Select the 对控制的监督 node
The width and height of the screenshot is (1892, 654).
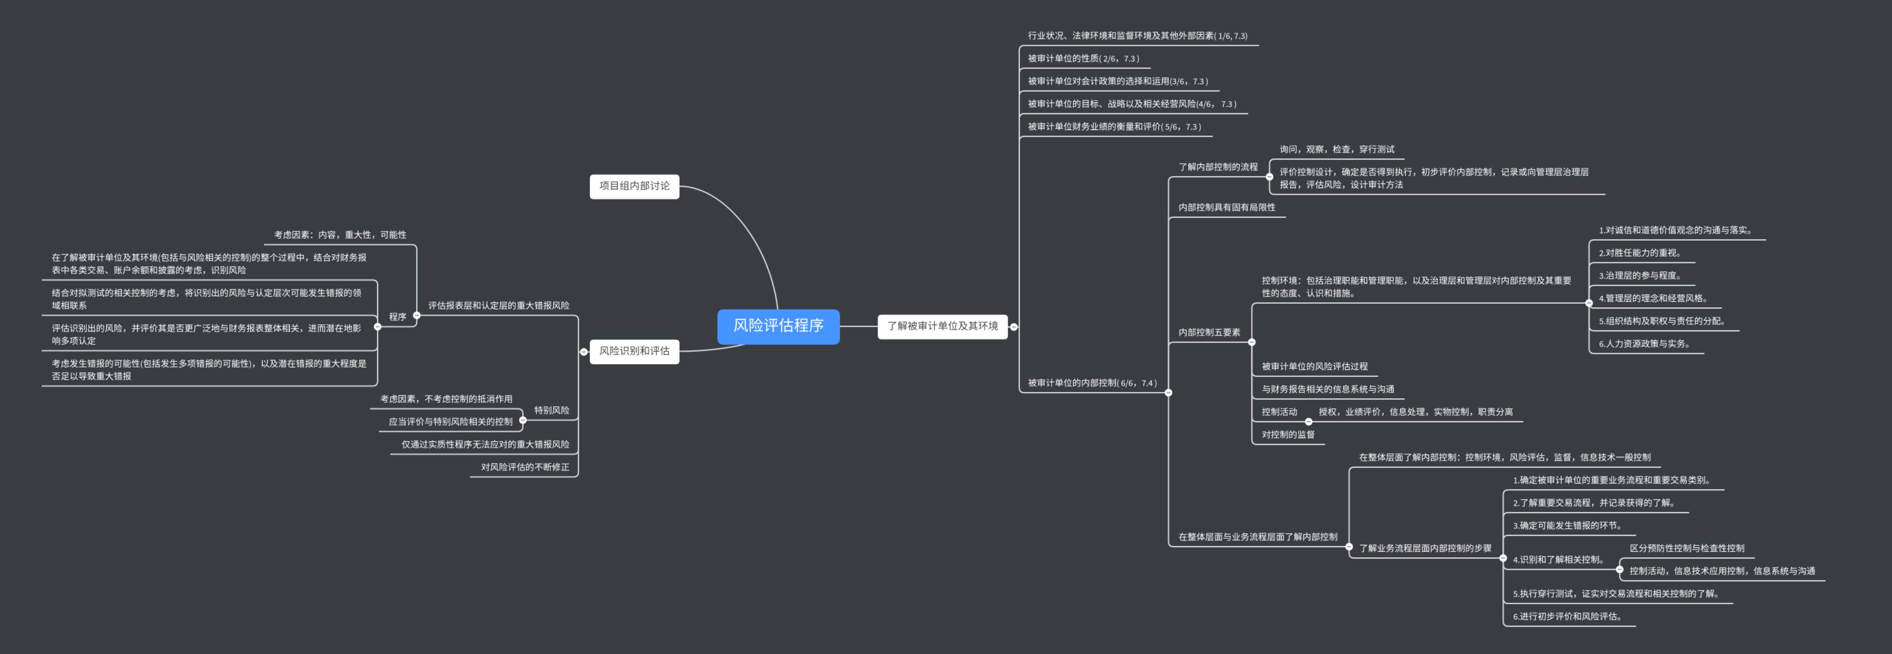tap(1288, 435)
